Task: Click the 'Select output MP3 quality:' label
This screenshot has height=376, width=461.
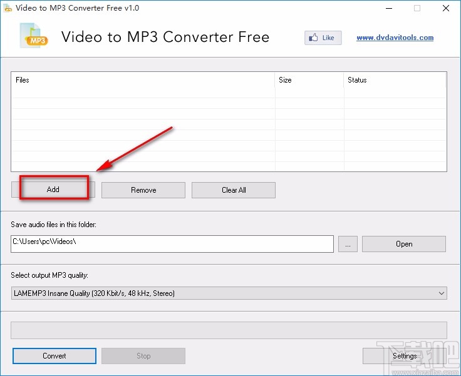Action: [49, 275]
